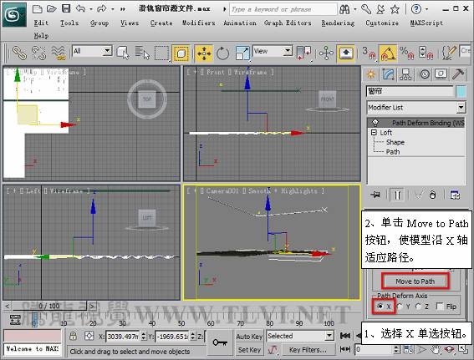The image size is (474, 360).
Task: Open the Create panel sun icon
Action: pyautogui.click(x=370, y=74)
